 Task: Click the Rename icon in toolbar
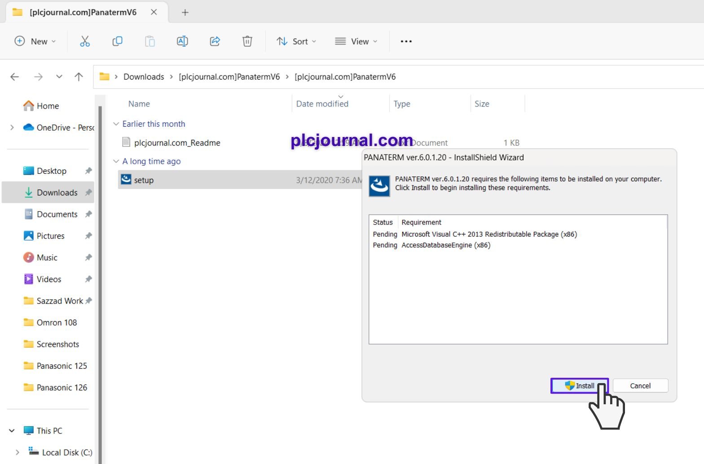tap(182, 41)
